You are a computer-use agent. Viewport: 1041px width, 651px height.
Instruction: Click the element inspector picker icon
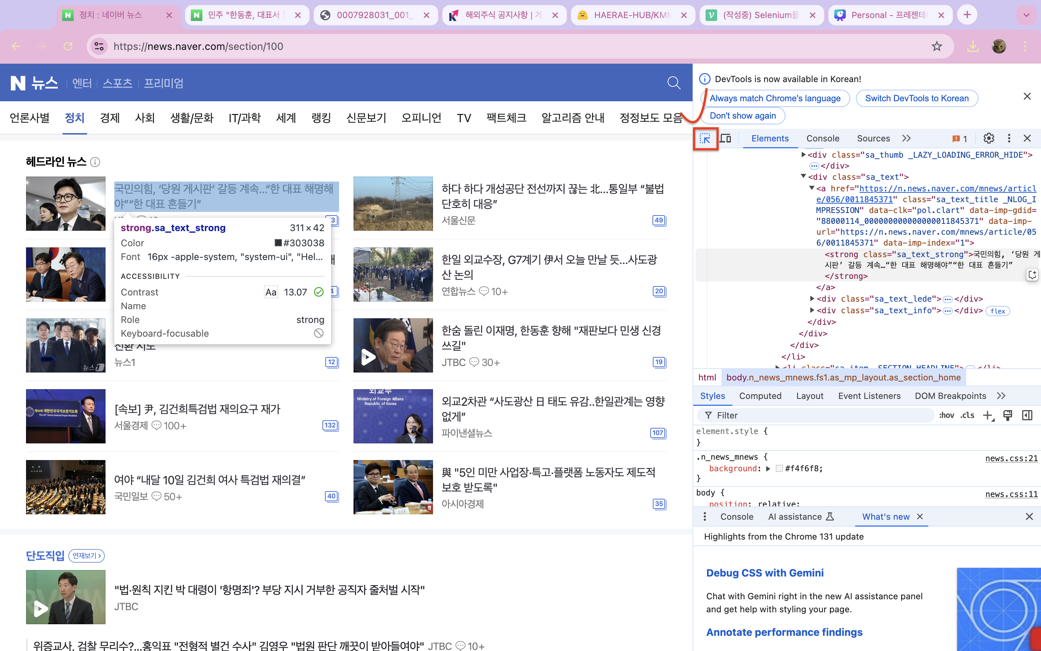point(705,139)
